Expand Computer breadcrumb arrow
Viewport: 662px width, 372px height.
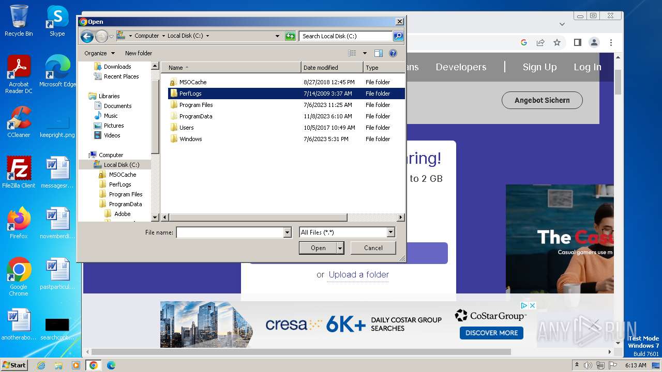pyautogui.click(x=163, y=36)
